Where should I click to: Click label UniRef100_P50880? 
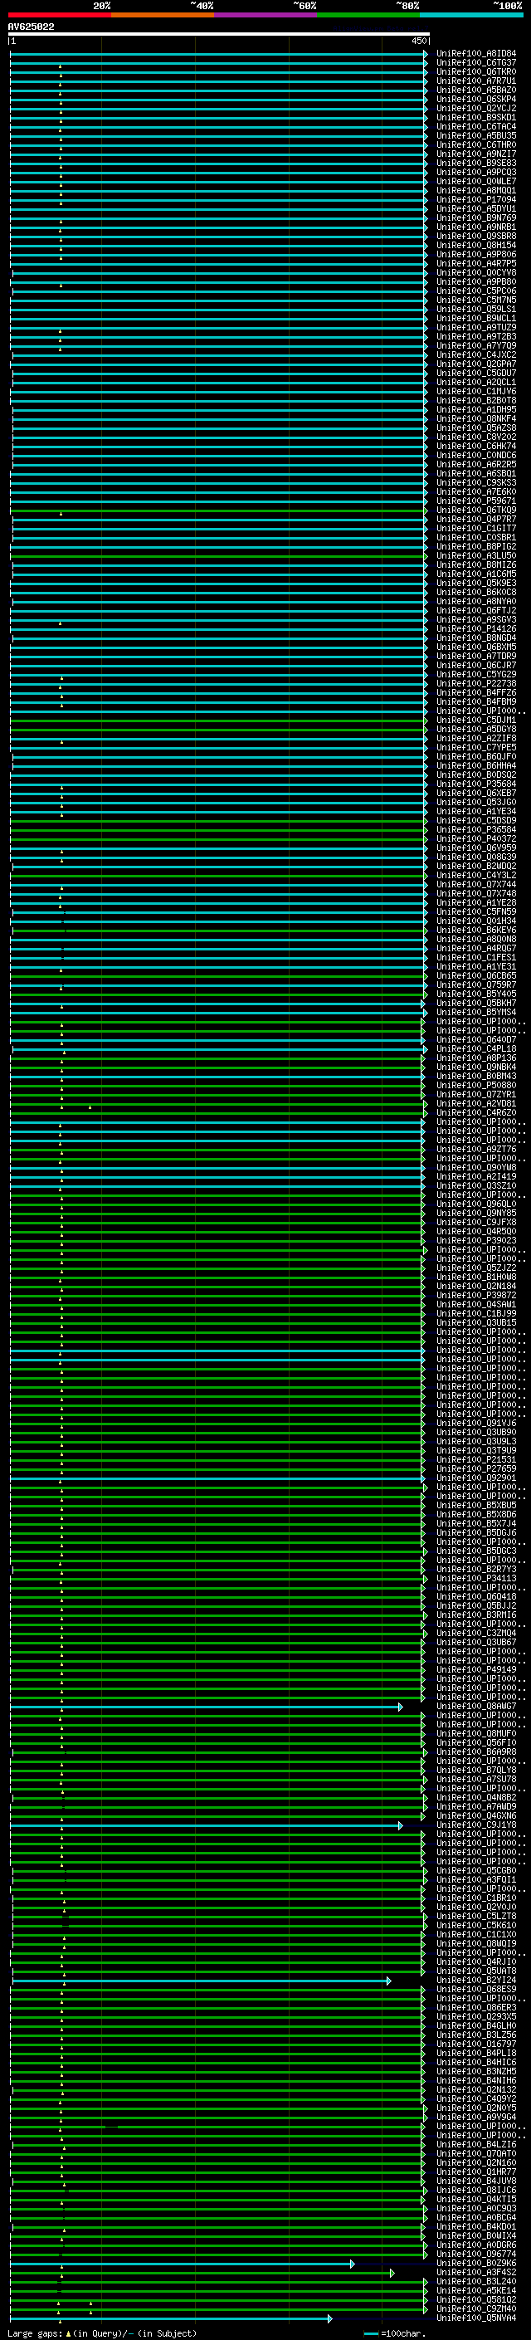pyautogui.click(x=476, y=1086)
